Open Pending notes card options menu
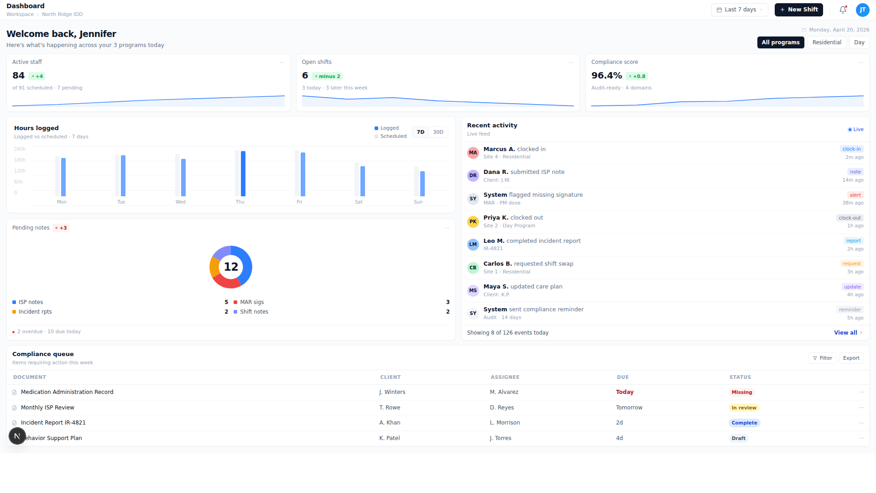876x493 pixels. click(x=447, y=228)
